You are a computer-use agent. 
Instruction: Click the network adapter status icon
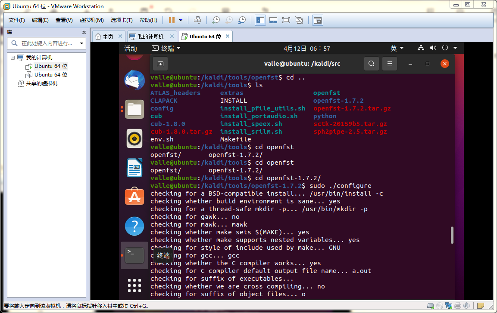click(448, 306)
